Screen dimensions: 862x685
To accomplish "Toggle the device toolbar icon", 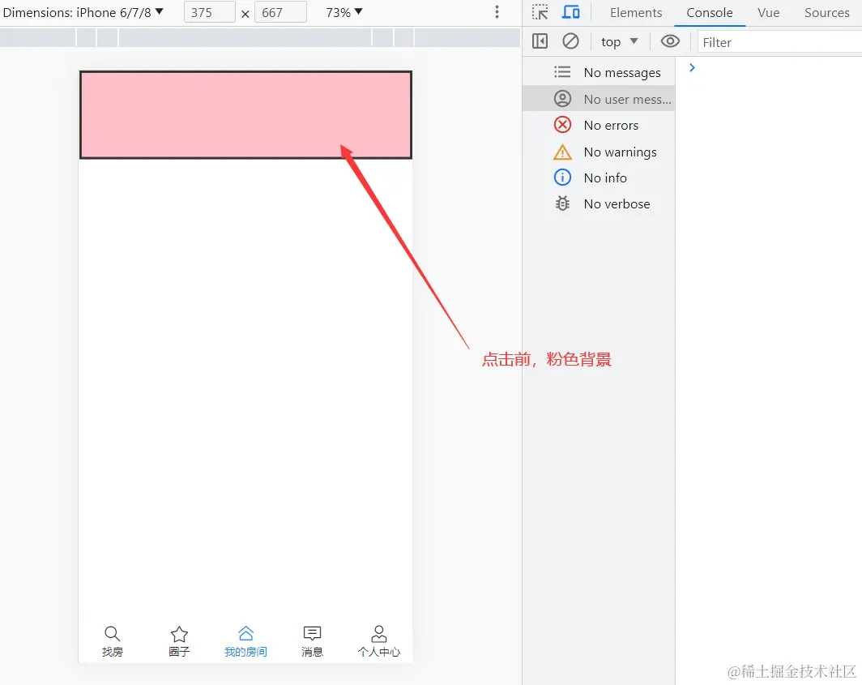I will [x=572, y=12].
